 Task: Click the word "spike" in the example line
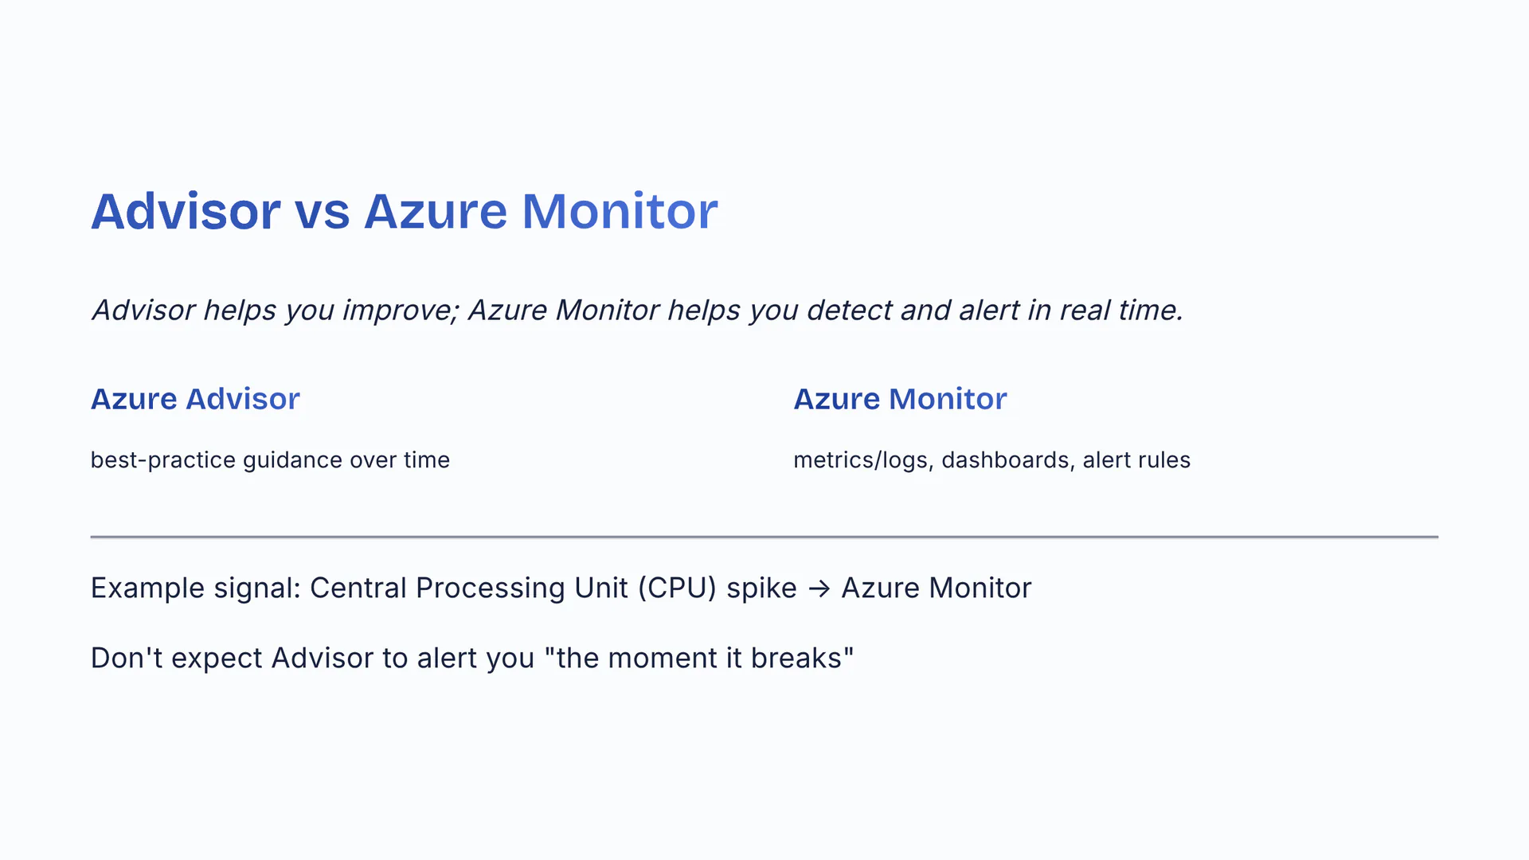coord(761,588)
